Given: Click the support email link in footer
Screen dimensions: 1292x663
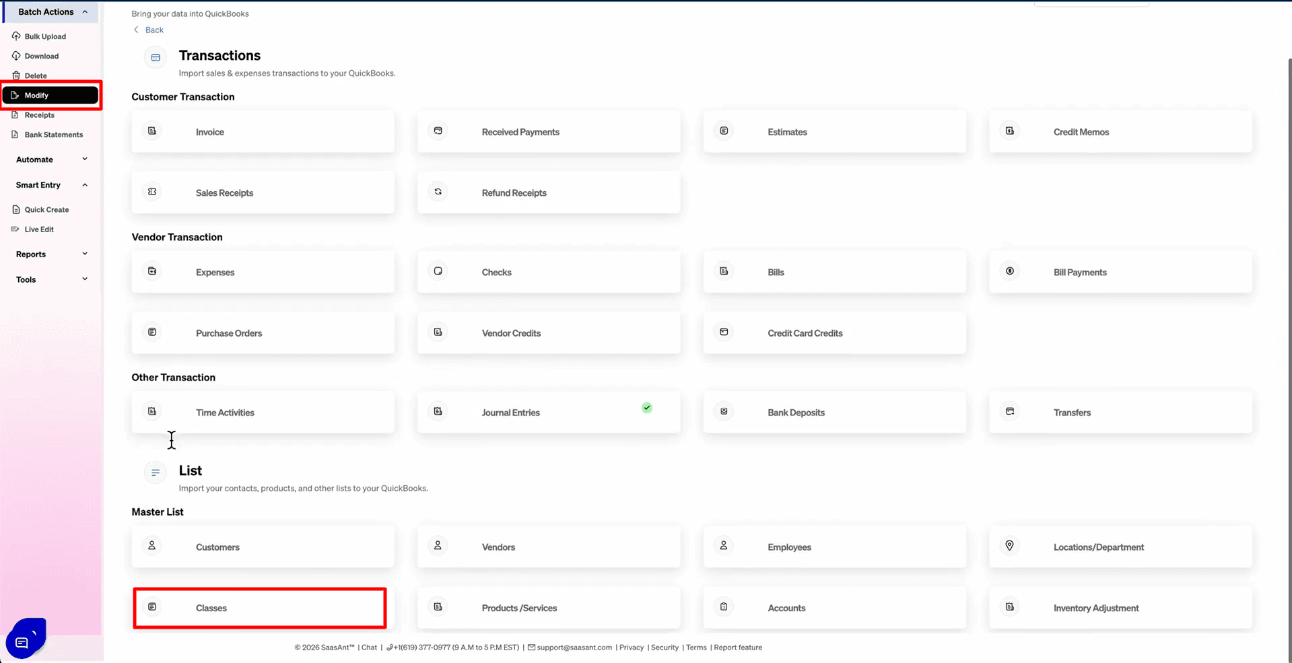Looking at the screenshot, I should [574, 647].
